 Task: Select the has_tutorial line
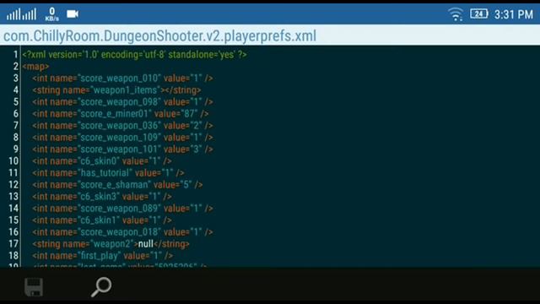tap(108, 172)
